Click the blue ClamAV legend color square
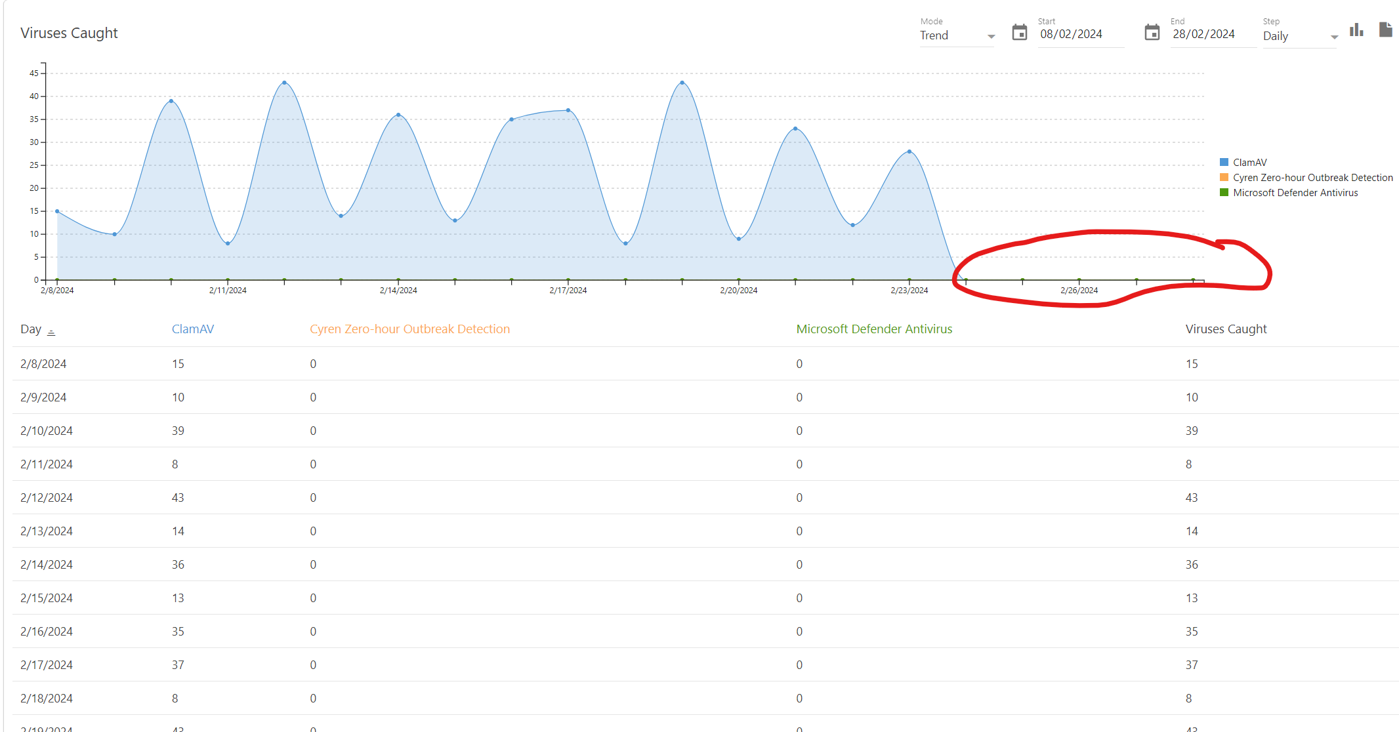Viewport: 1399px width, 732px height. pyautogui.click(x=1224, y=163)
